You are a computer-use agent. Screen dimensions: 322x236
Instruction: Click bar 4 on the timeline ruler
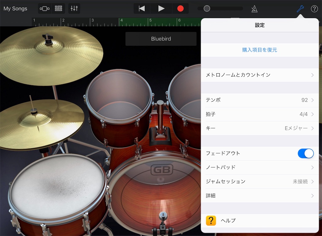pyautogui.click(x=122, y=20)
